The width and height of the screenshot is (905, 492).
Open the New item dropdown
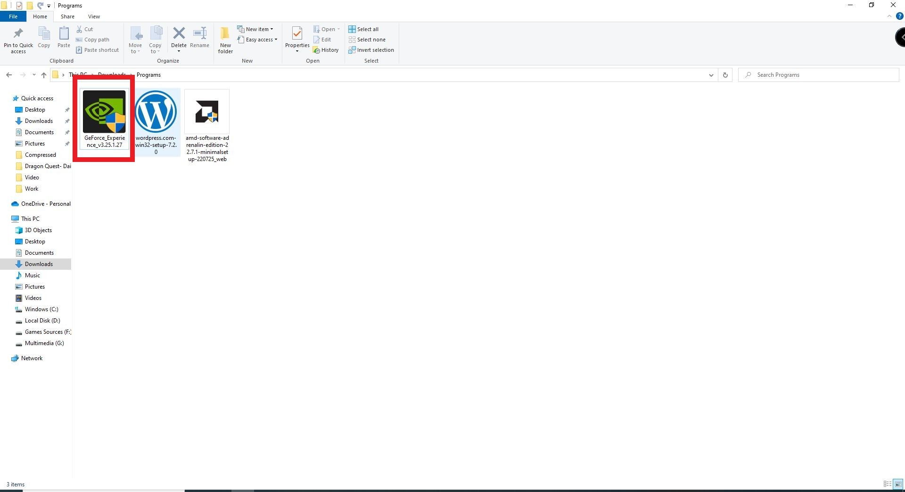pos(255,29)
